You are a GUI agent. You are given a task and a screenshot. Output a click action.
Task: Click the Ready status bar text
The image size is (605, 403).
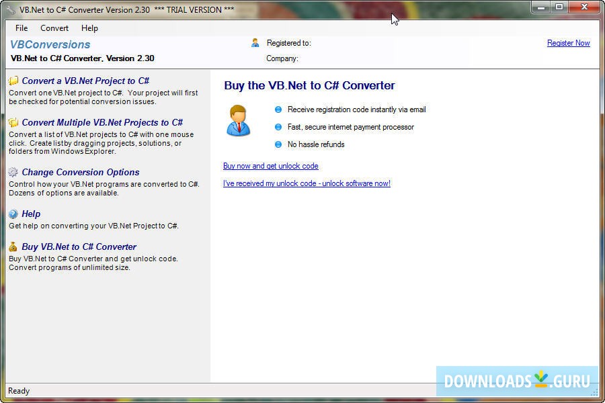19,391
